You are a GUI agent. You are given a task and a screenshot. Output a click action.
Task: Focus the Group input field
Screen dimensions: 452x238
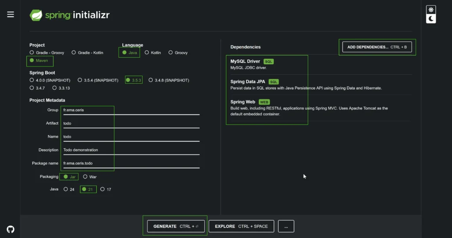pos(131,110)
